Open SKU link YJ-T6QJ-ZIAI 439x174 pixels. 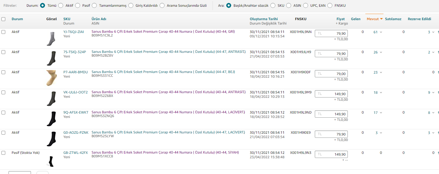tap(74, 32)
